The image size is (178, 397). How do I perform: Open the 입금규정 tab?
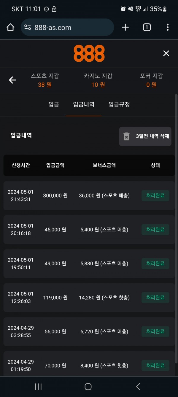[x=119, y=105]
